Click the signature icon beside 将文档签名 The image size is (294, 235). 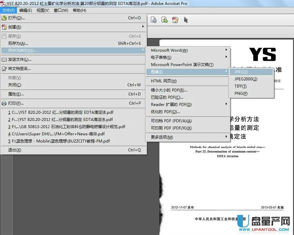pos(4,69)
